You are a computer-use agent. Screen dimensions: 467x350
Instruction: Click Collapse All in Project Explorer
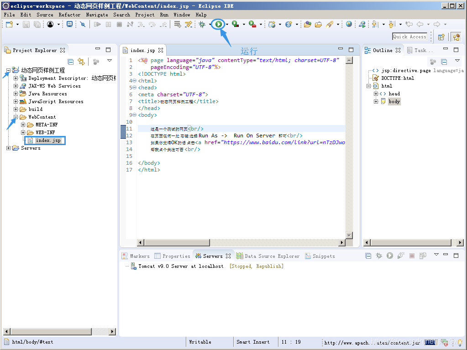71,62
